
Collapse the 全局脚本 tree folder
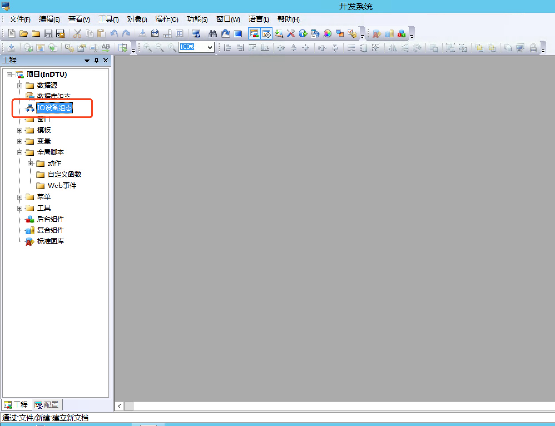(x=19, y=152)
